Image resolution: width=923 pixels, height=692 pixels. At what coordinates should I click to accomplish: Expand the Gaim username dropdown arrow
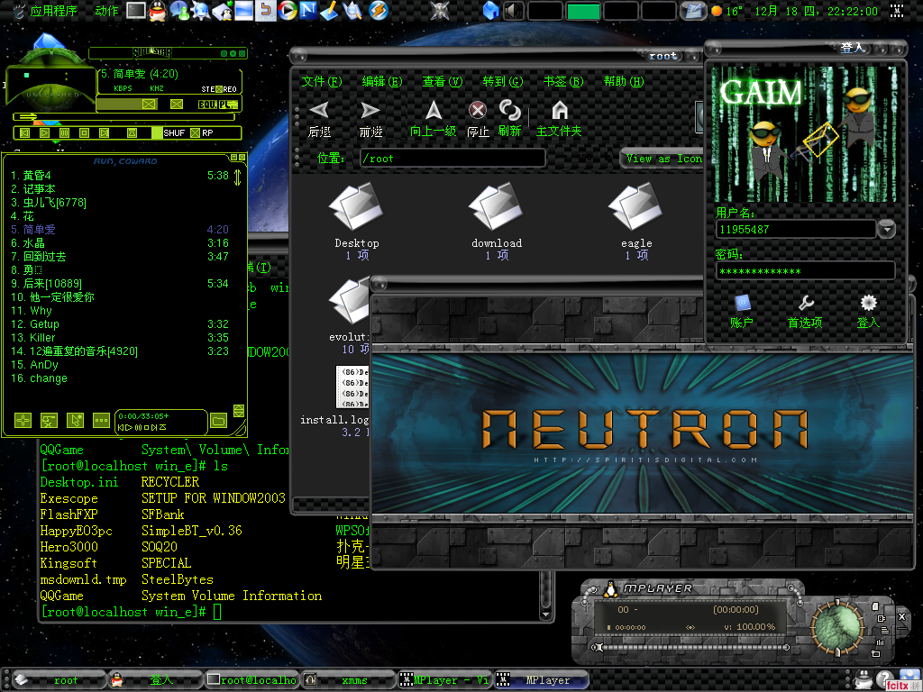click(x=887, y=229)
